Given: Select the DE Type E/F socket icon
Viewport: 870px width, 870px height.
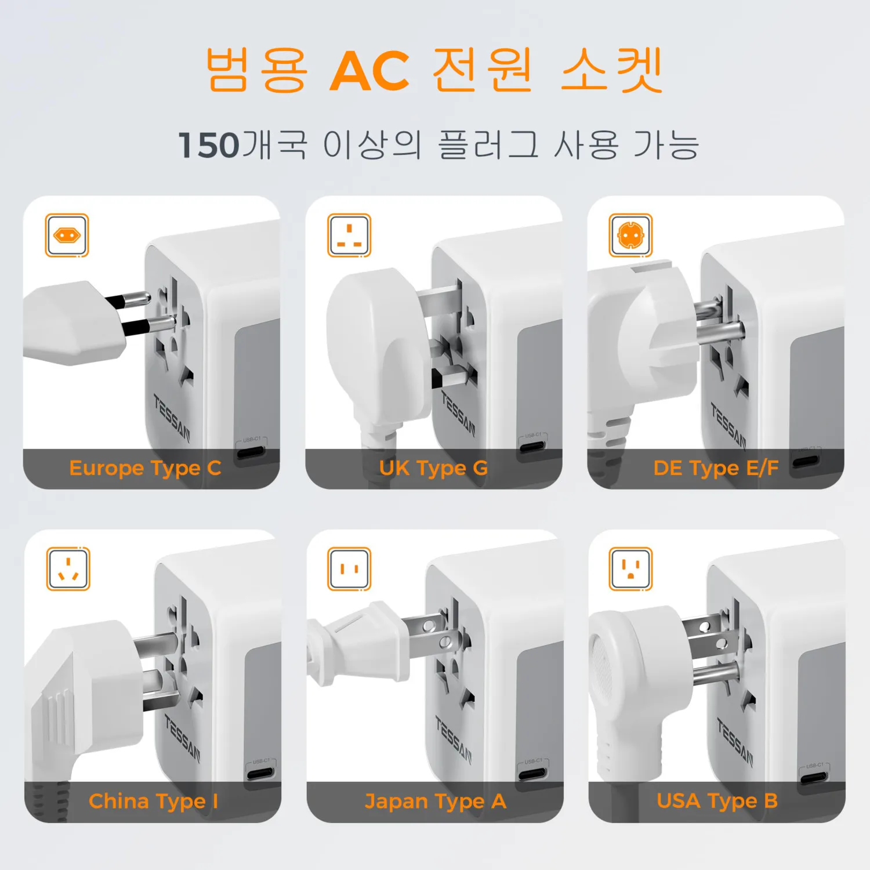Looking at the screenshot, I should (x=631, y=235).
